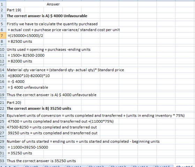195x167 pixels.
Task: Select the row 24 header
Action: tap(3, 115)
